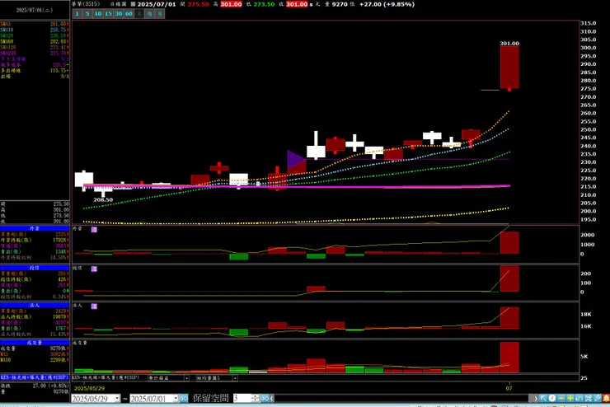Click the +27.00 (+9.85%) change text
This screenshot has width=610, height=407.
[x=387, y=4]
